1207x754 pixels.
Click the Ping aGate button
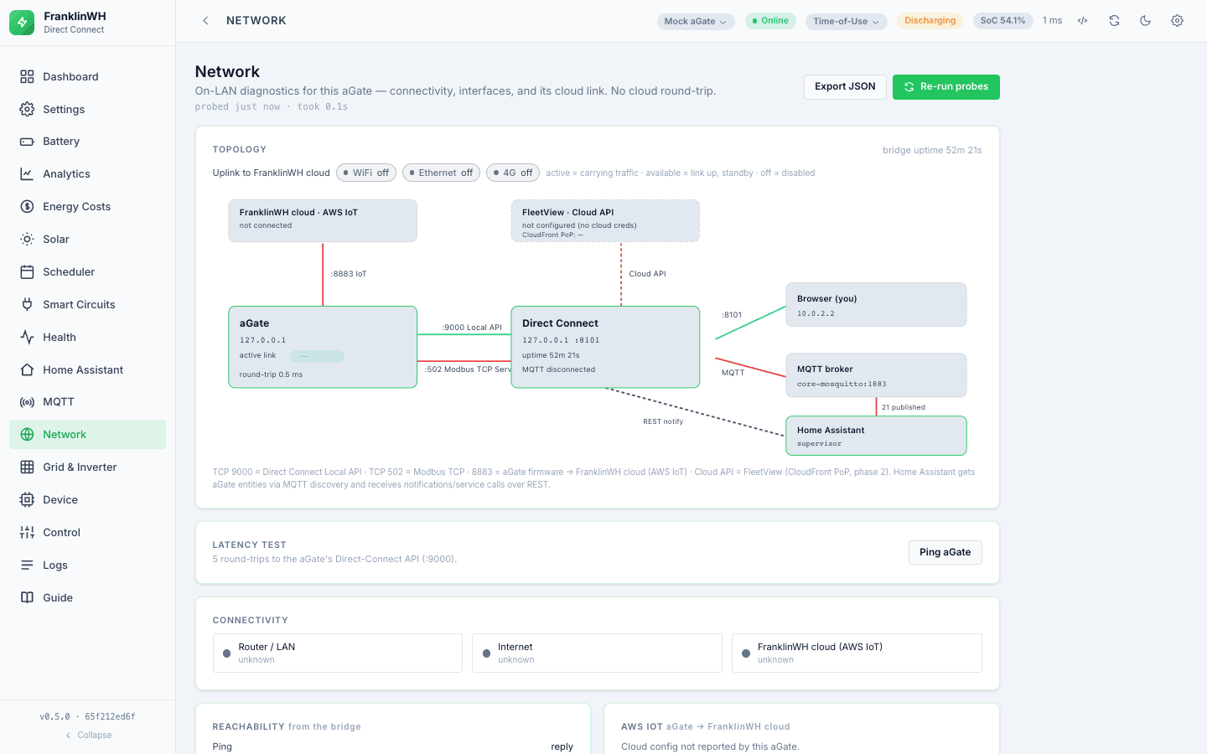click(x=945, y=553)
